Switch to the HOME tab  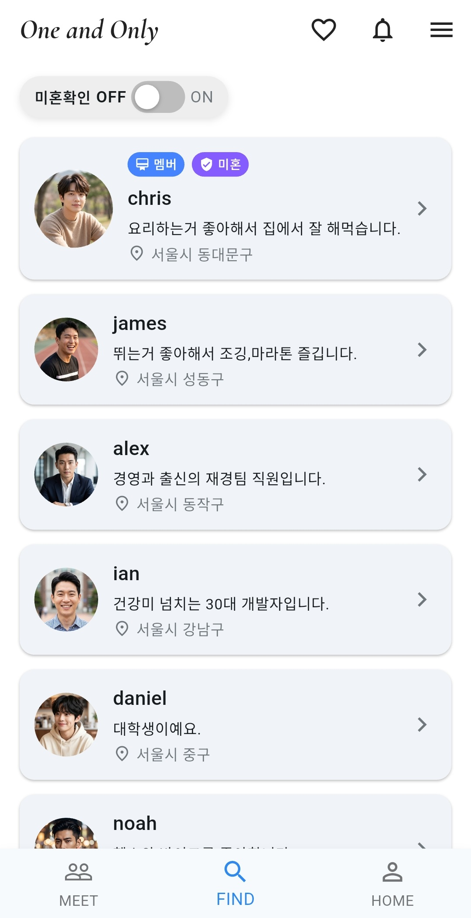coord(392,884)
